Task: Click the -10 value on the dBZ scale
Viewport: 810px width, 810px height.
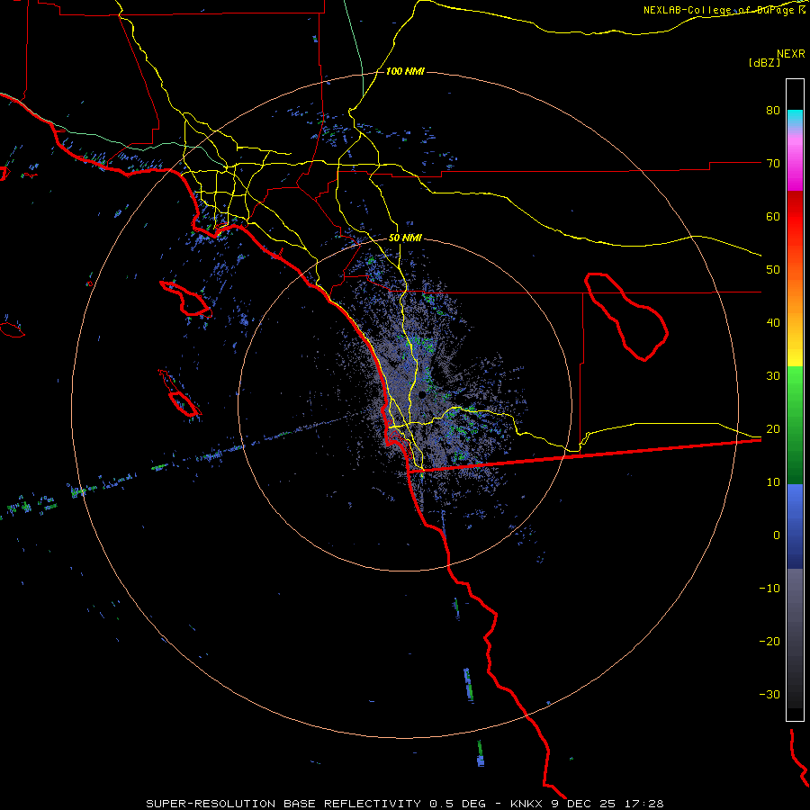Action: (769, 589)
